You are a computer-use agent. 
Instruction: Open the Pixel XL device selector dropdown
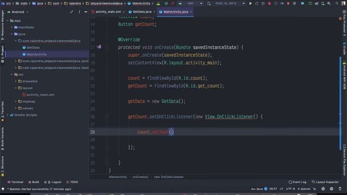(x=226, y=4)
